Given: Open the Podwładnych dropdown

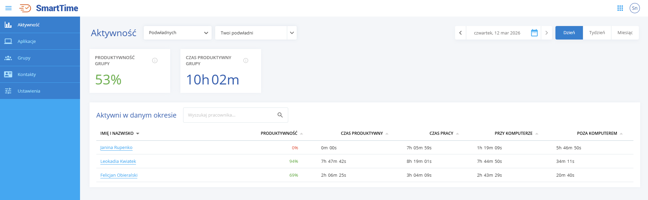Looking at the screenshot, I should coord(178,33).
